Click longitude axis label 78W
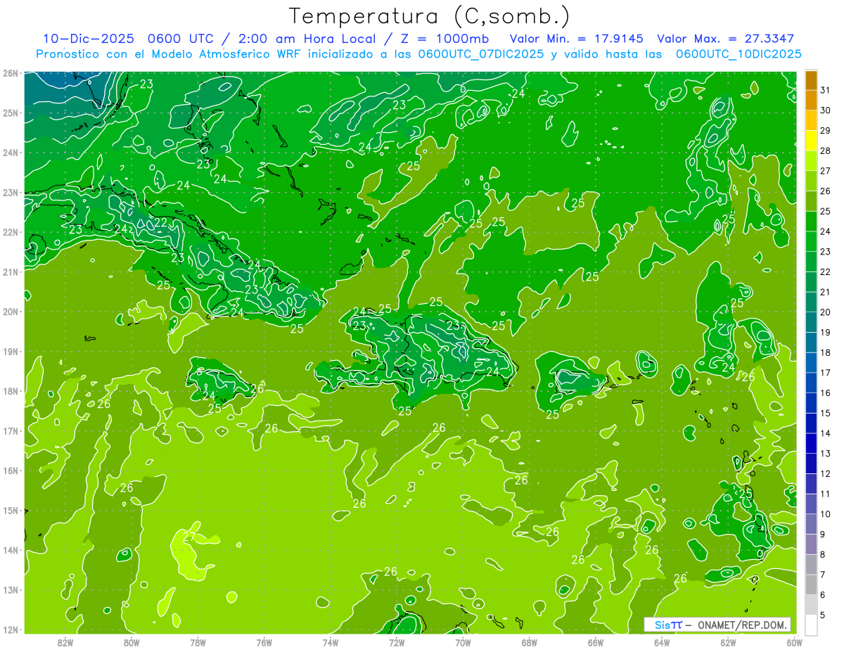 pos(198,642)
